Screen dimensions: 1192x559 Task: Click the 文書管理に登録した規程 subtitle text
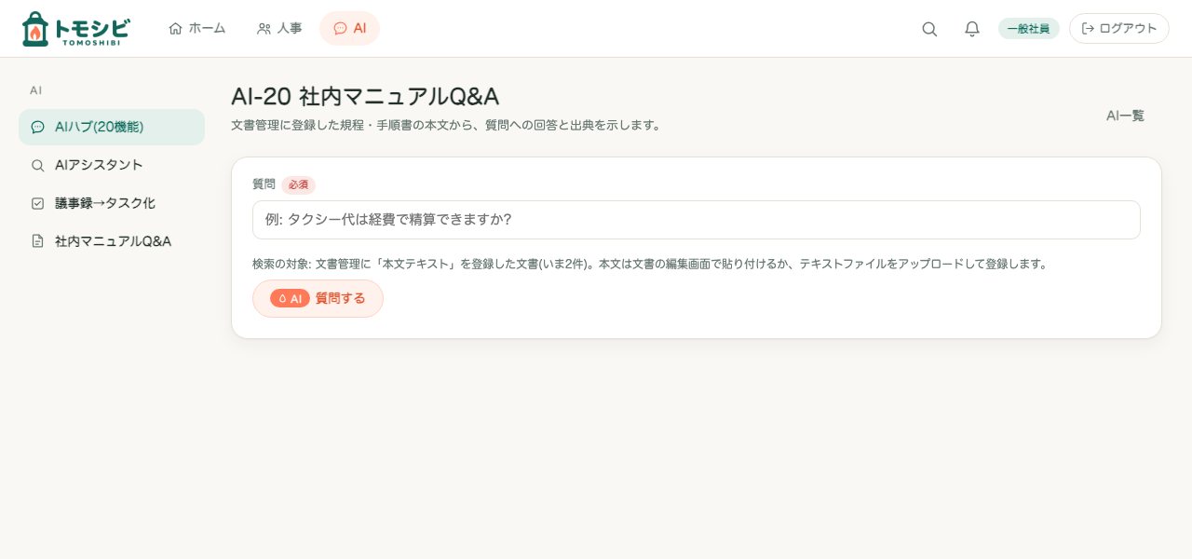(x=446, y=125)
